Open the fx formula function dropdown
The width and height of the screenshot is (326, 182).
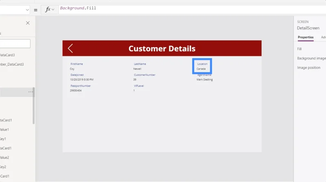click(50, 9)
